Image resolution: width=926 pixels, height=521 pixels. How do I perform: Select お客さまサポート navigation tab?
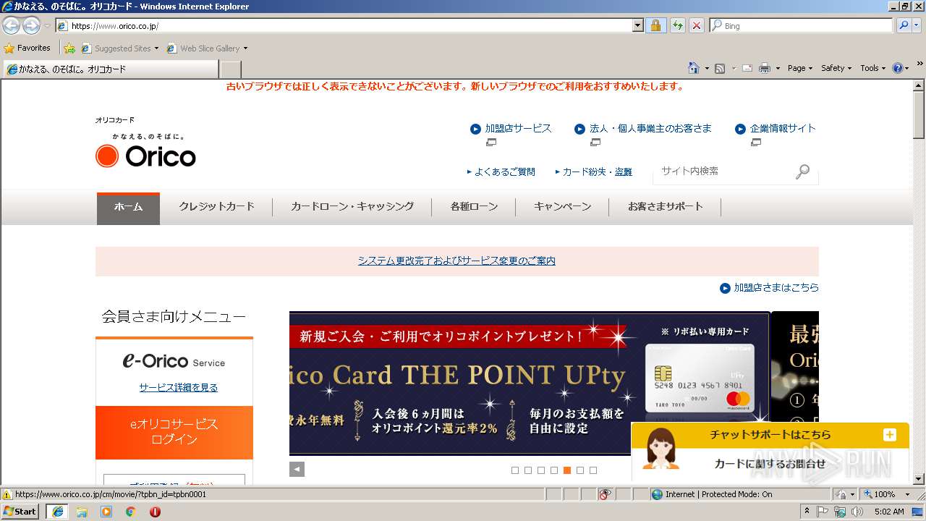point(666,207)
